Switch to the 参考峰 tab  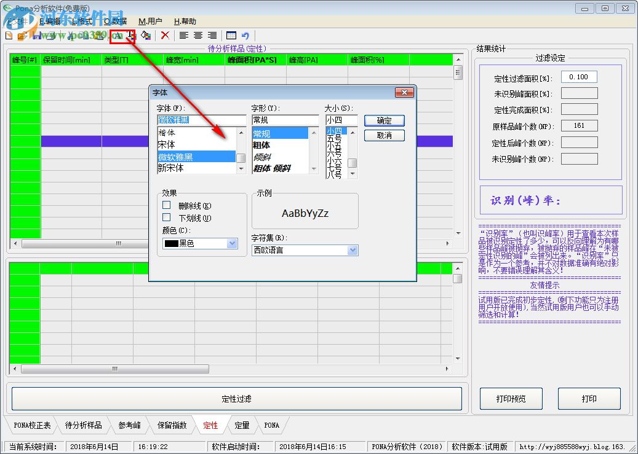click(130, 425)
